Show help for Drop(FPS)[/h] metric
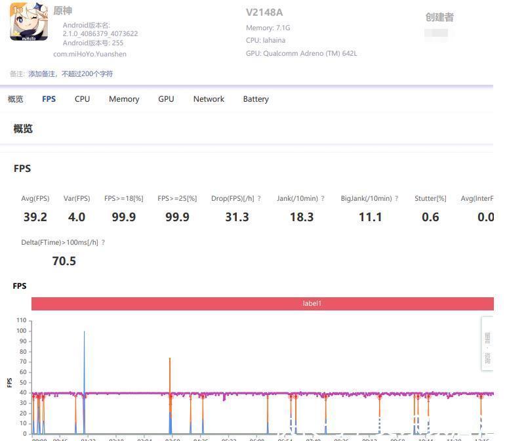Viewport: 505px width, 441px height. [x=259, y=199]
